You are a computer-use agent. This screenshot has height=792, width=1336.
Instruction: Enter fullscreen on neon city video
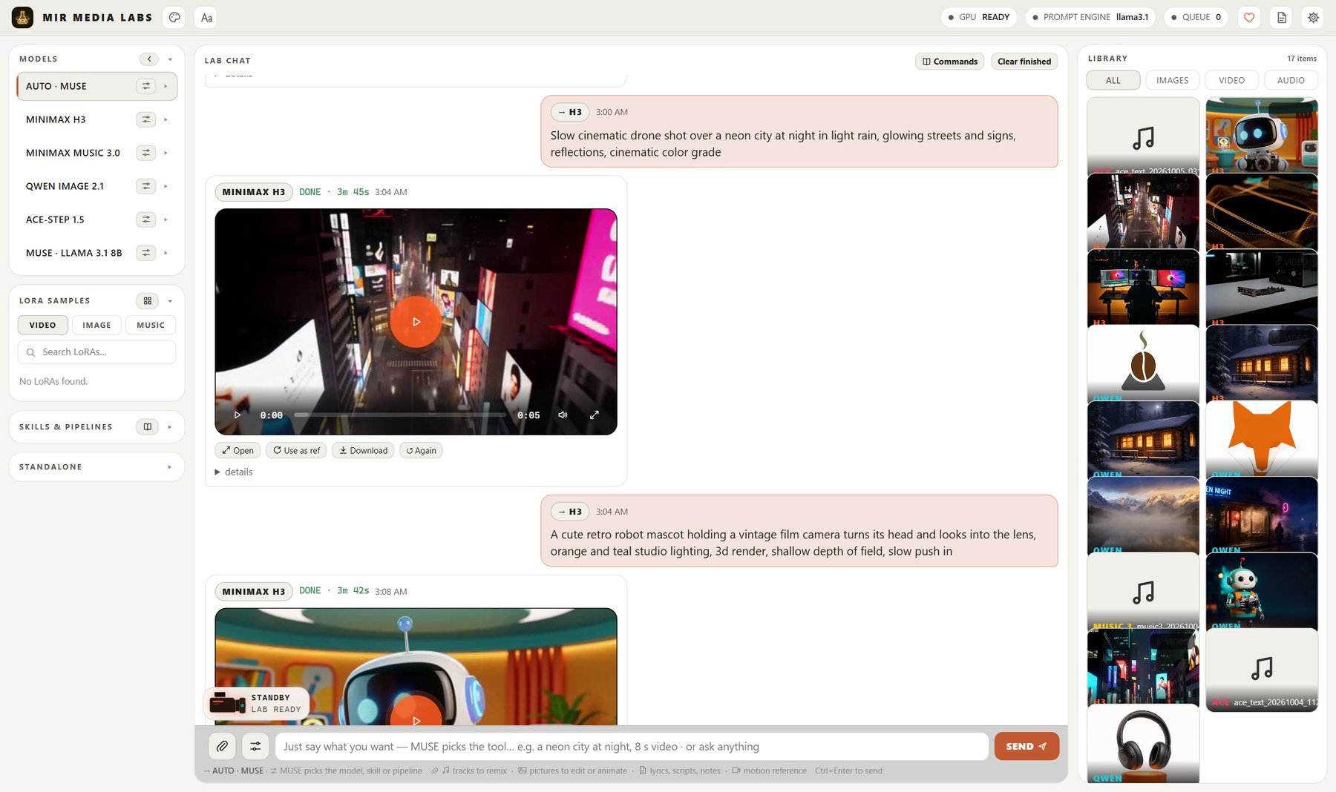tap(595, 415)
